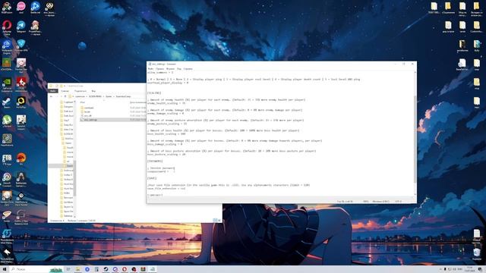486x273 pixels.
Task: Open the Формат menu in Notepad
Action: 170,69
